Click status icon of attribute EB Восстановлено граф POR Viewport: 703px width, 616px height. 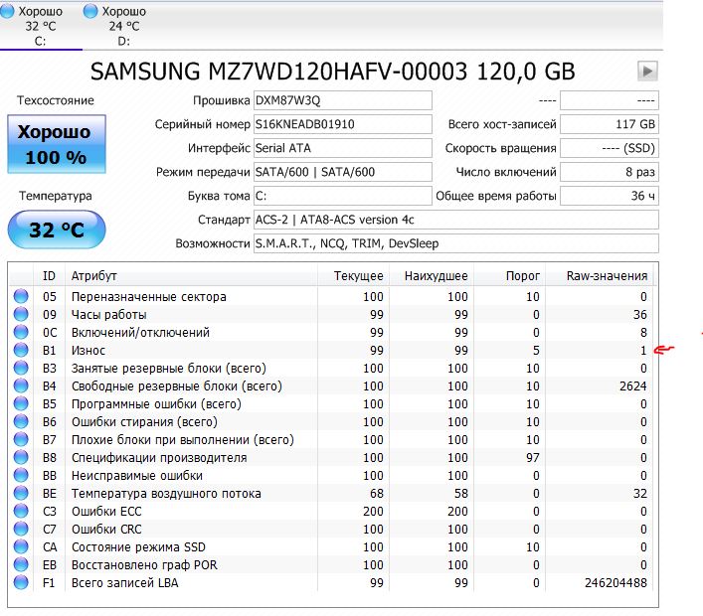pos(21,565)
